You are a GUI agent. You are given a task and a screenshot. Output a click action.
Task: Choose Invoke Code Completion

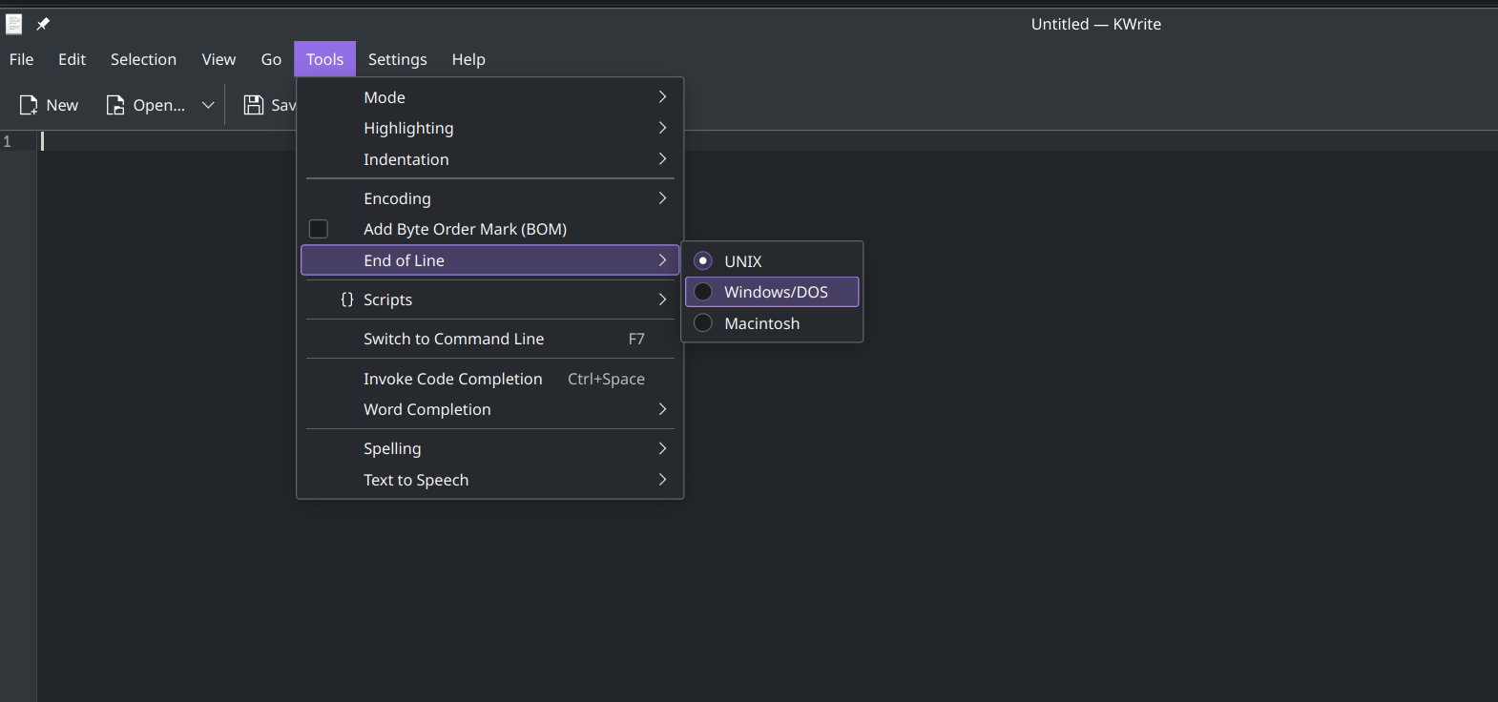pyautogui.click(x=452, y=379)
